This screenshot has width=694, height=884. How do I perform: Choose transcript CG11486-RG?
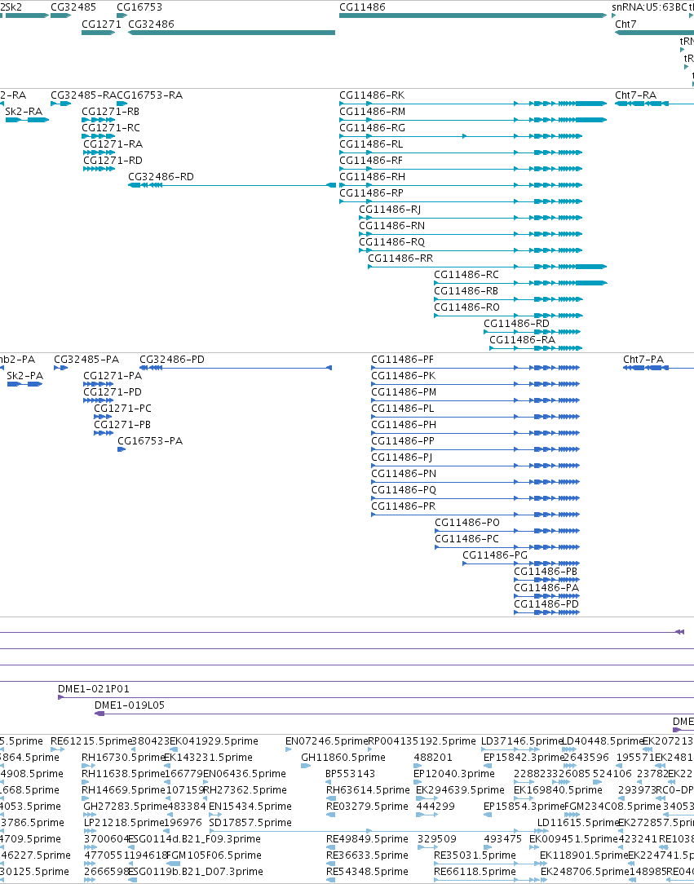click(372, 128)
